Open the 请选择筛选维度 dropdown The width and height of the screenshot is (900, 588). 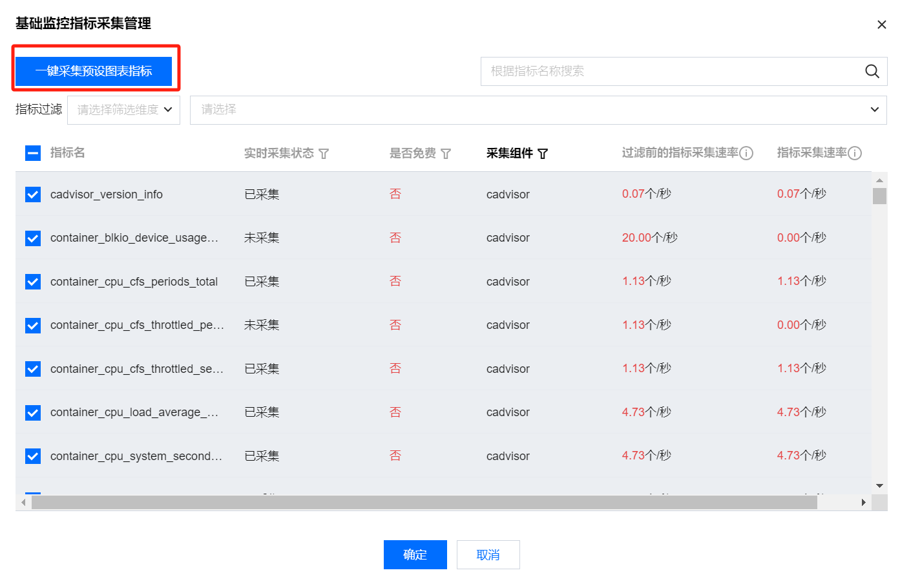pos(123,110)
